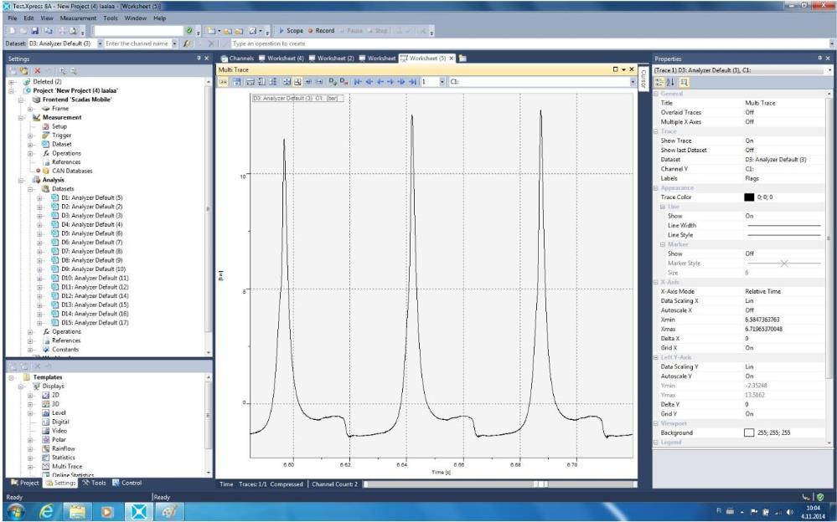Switch to the Worksheet (4) tab
Image resolution: width=837 pixels, height=522 pixels.
click(282, 58)
